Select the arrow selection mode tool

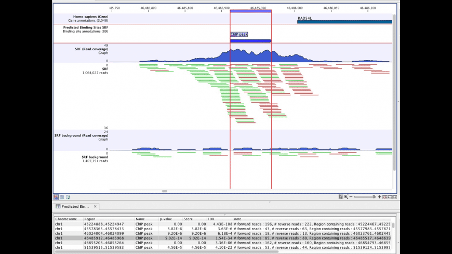click(x=341, y=197)
